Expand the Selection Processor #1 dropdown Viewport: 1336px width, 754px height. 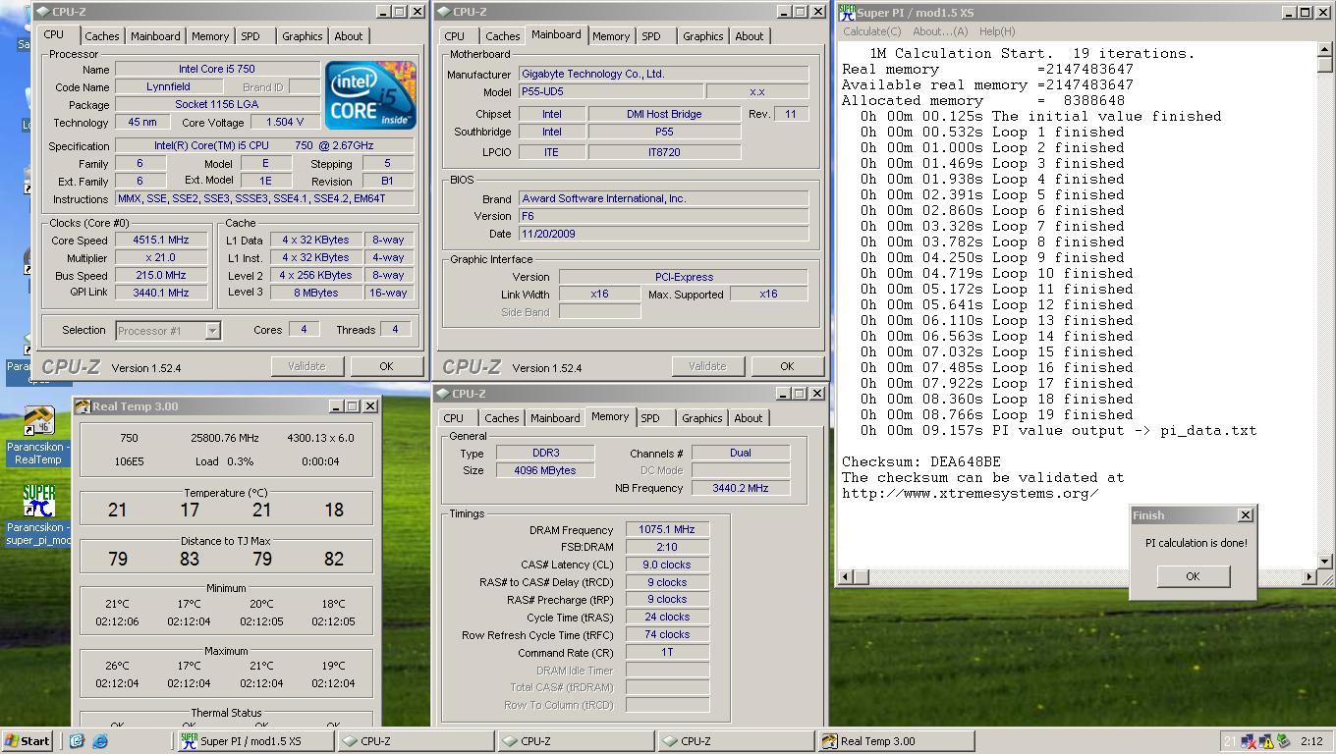coord(212,331)
